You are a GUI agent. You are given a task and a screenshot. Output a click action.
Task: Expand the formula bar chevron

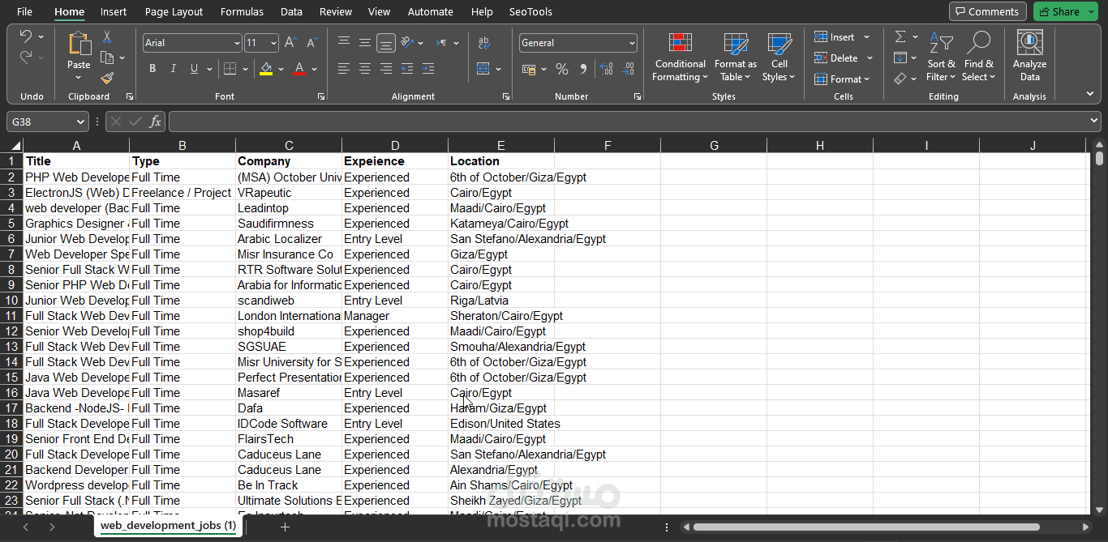[x=1094, y=121]
